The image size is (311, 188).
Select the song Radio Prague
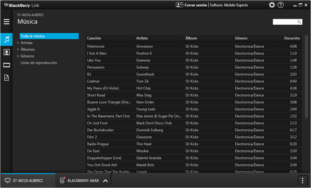98,144
